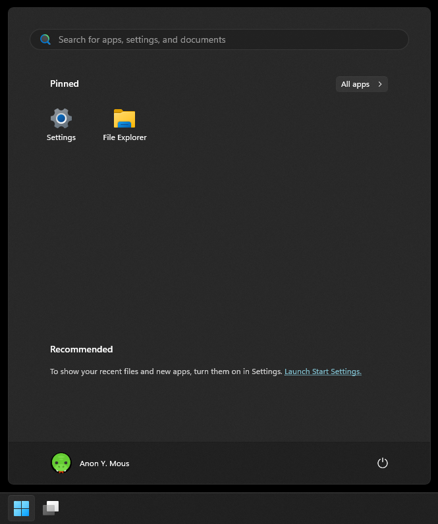The height and width of the screenshot is (524, 438).
Task: Open the All apps list
Action: pos(362,84)
